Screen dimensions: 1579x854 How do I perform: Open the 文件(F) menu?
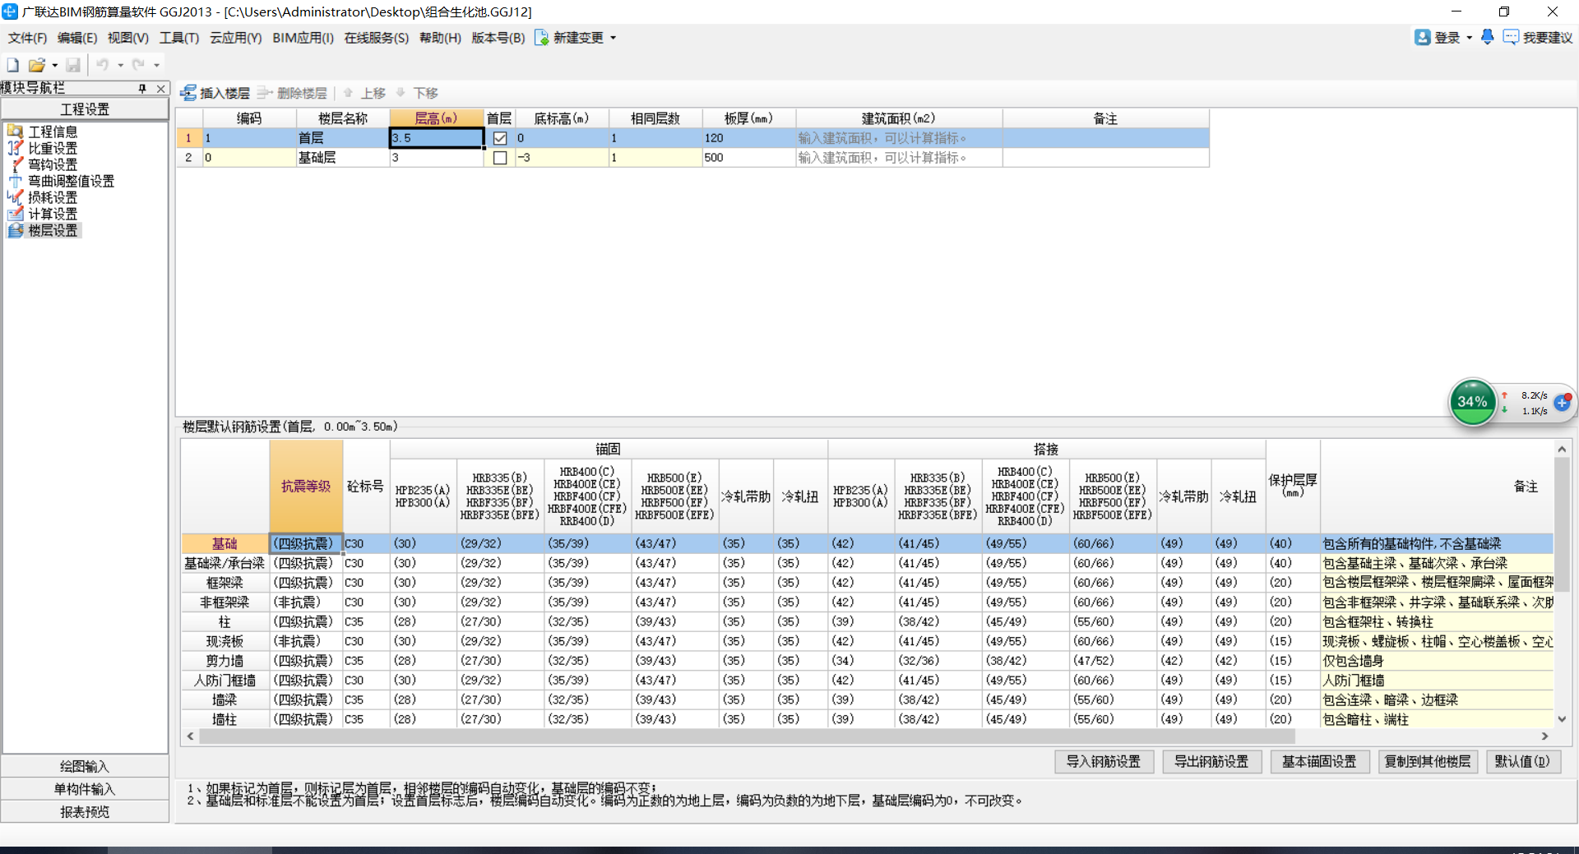(x=27, y=38)
